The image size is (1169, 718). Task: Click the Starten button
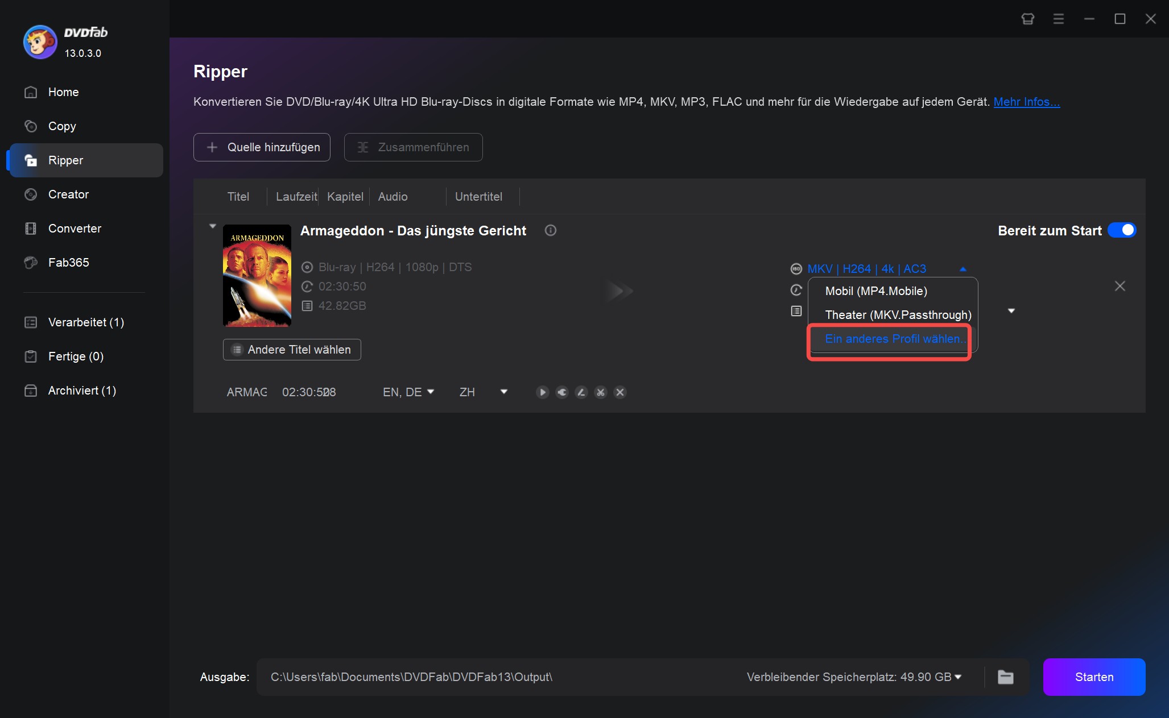point(1094,677)
